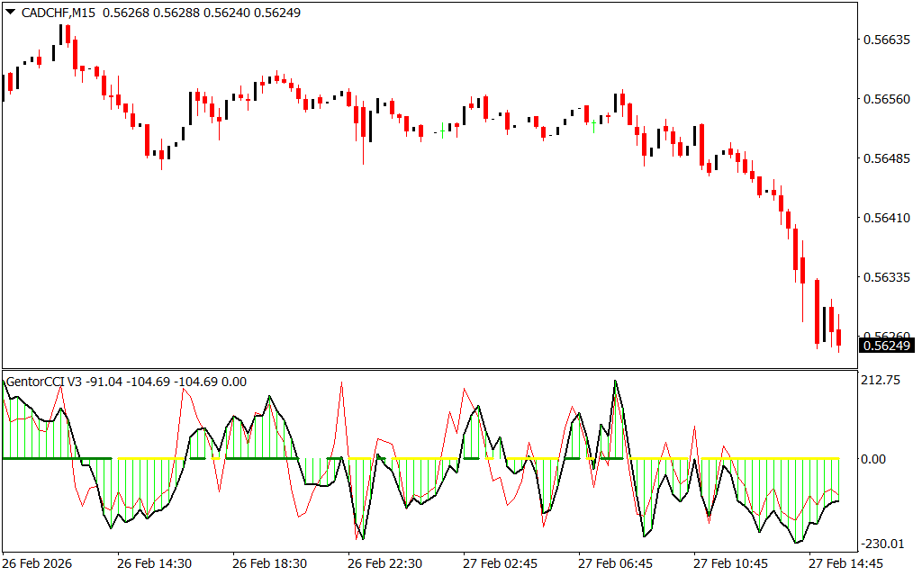This screenshot has height=576, width=922.
Task: Select the 27 Feb 14:45 time marker
Action: 845,563
